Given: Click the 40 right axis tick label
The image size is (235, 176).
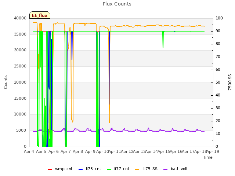Looking at the screenshot, I should [x=218, y=95].
